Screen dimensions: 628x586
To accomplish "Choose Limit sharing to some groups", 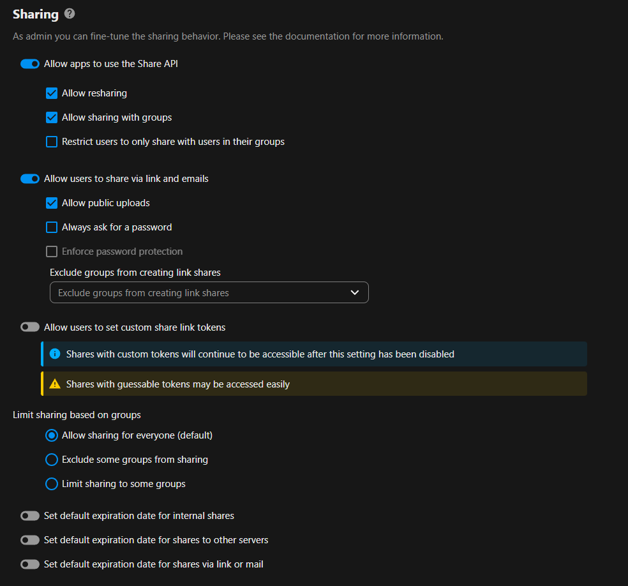I will click(x=52, y=484).
